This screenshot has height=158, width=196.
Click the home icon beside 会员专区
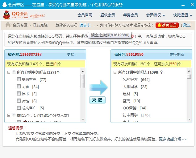pyautogui.click(x=8, y=25)
